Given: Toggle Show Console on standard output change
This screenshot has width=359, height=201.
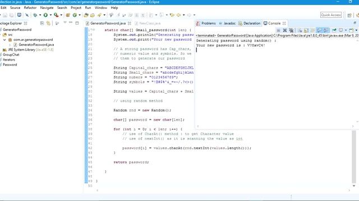Looking at the screenshot, I should click(x=319, y=30).
